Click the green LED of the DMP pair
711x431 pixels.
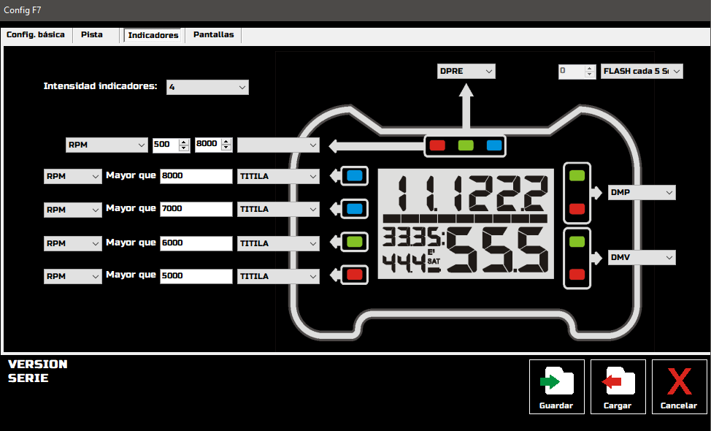577,176
